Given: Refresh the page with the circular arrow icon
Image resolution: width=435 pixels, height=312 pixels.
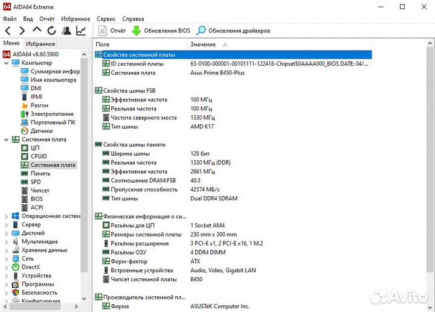Looking at the screenshot, I should click(x=51, y=31).
